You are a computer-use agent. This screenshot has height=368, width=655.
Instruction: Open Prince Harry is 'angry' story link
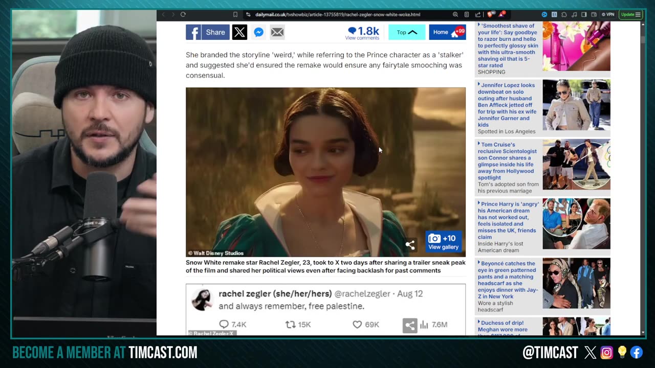click(508, 220)
